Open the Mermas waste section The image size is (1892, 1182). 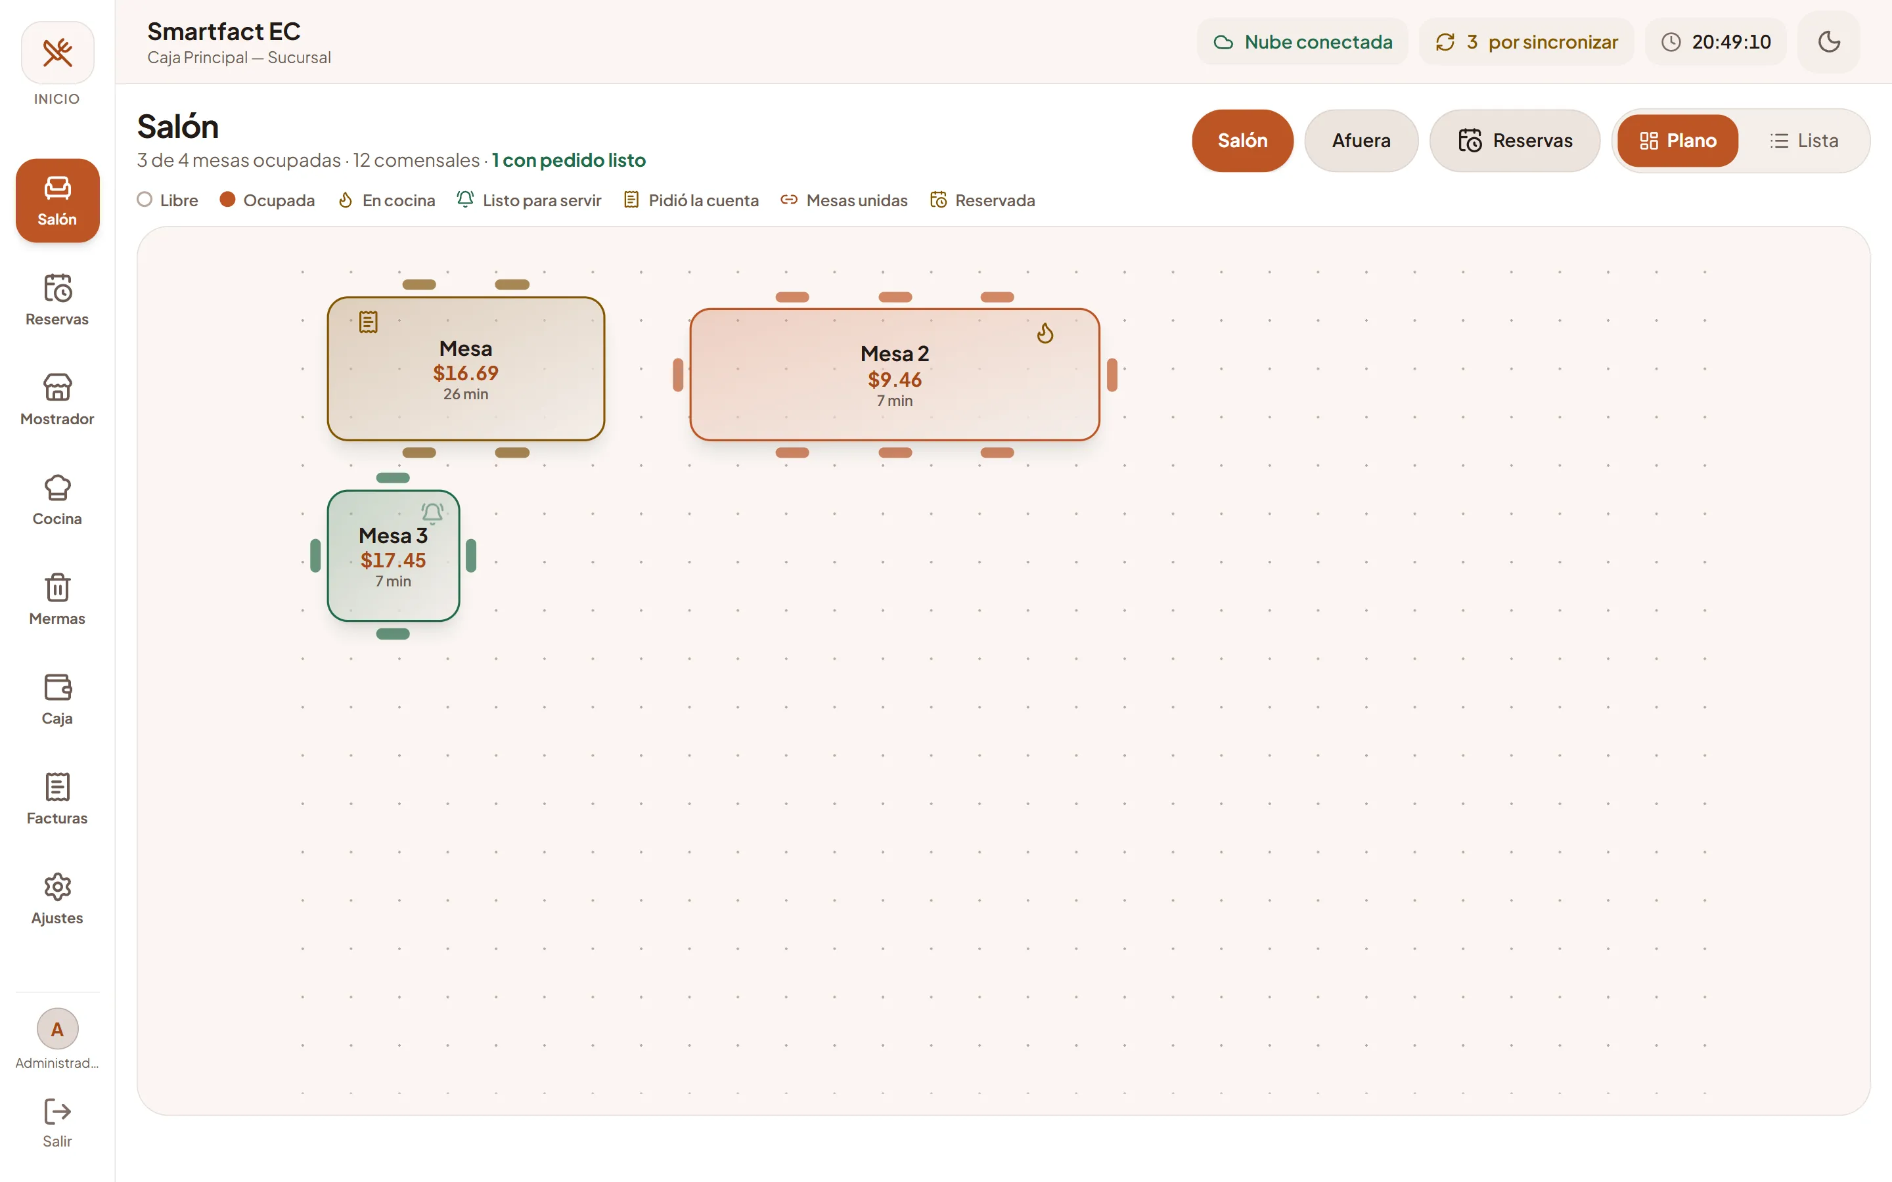point(57,600)
